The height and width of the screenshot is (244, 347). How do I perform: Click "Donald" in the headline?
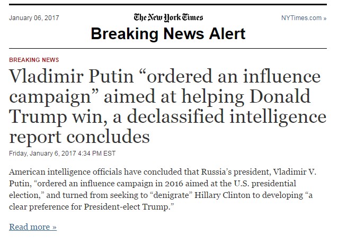pyautogui.click(x=280, y=96)
